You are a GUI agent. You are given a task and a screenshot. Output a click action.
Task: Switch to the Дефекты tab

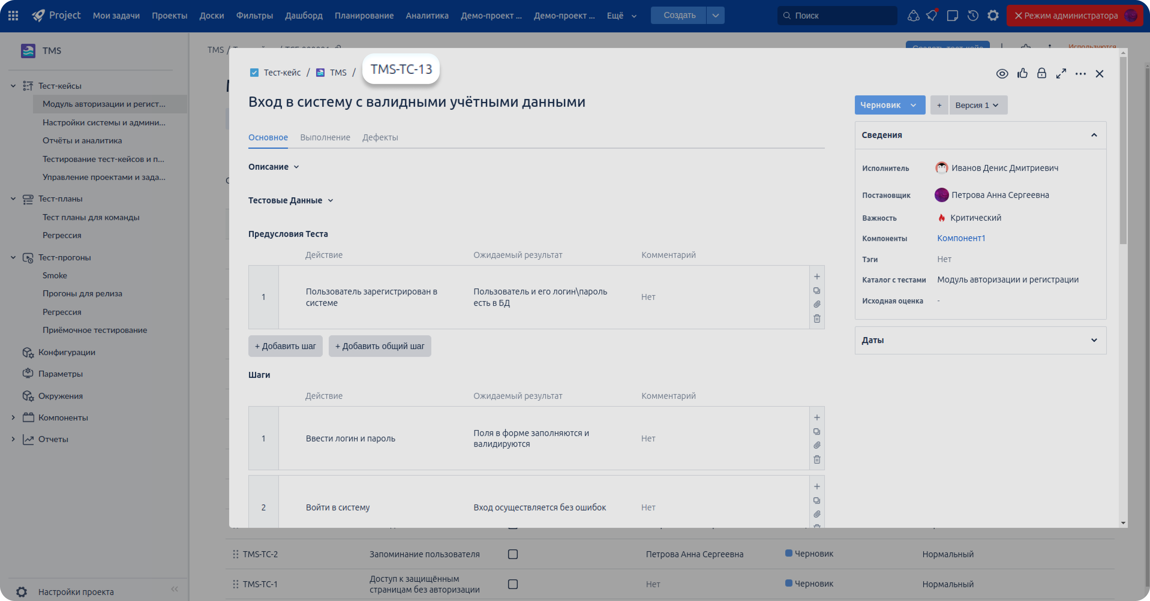(380, 138)
